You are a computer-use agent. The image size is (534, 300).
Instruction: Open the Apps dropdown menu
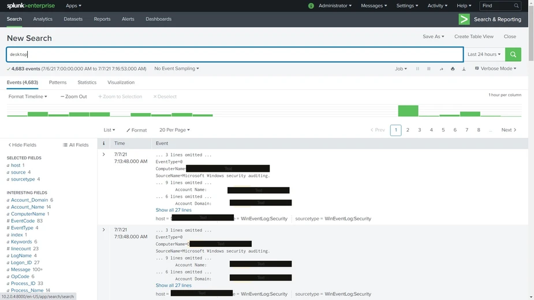click(73, 6)
